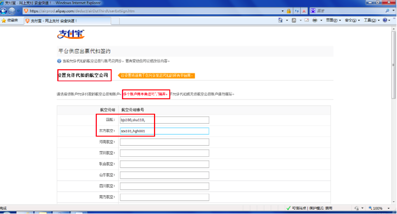The height and width of the screenshot is (214, 397).
Task: Open the Help question mark menu
Action: 386,20
